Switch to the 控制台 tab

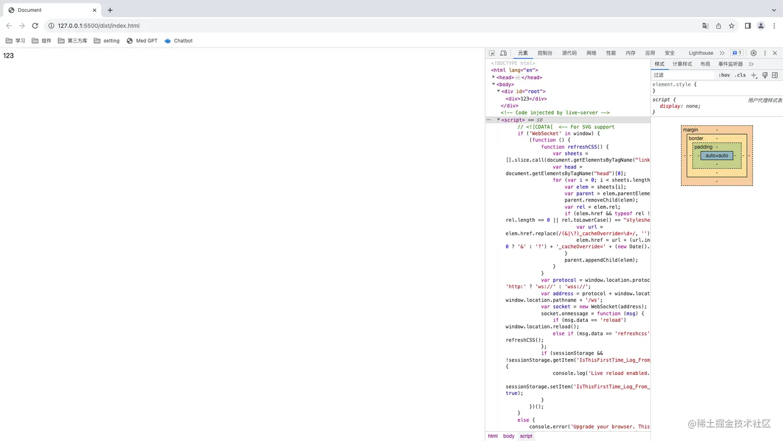click(545, 53)
